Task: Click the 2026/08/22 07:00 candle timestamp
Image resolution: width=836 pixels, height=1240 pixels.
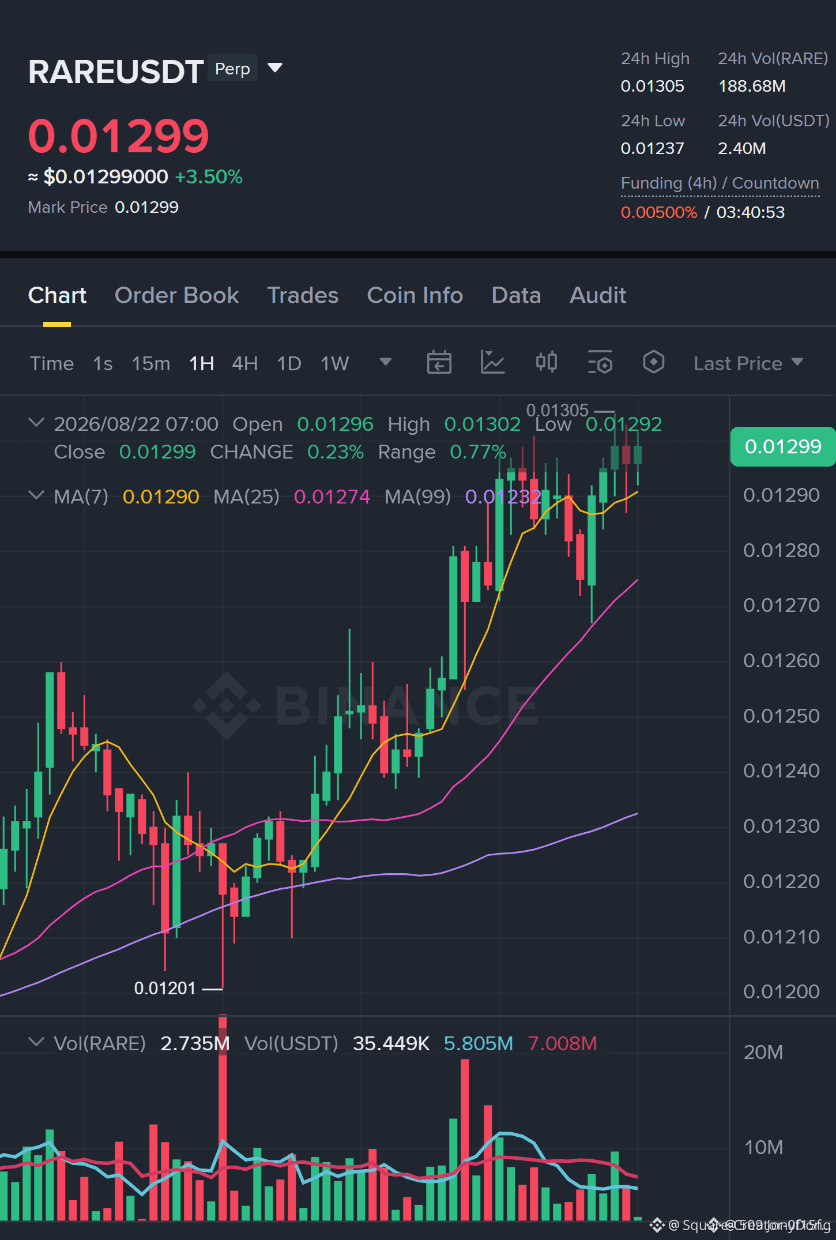Action: (136, 424)
